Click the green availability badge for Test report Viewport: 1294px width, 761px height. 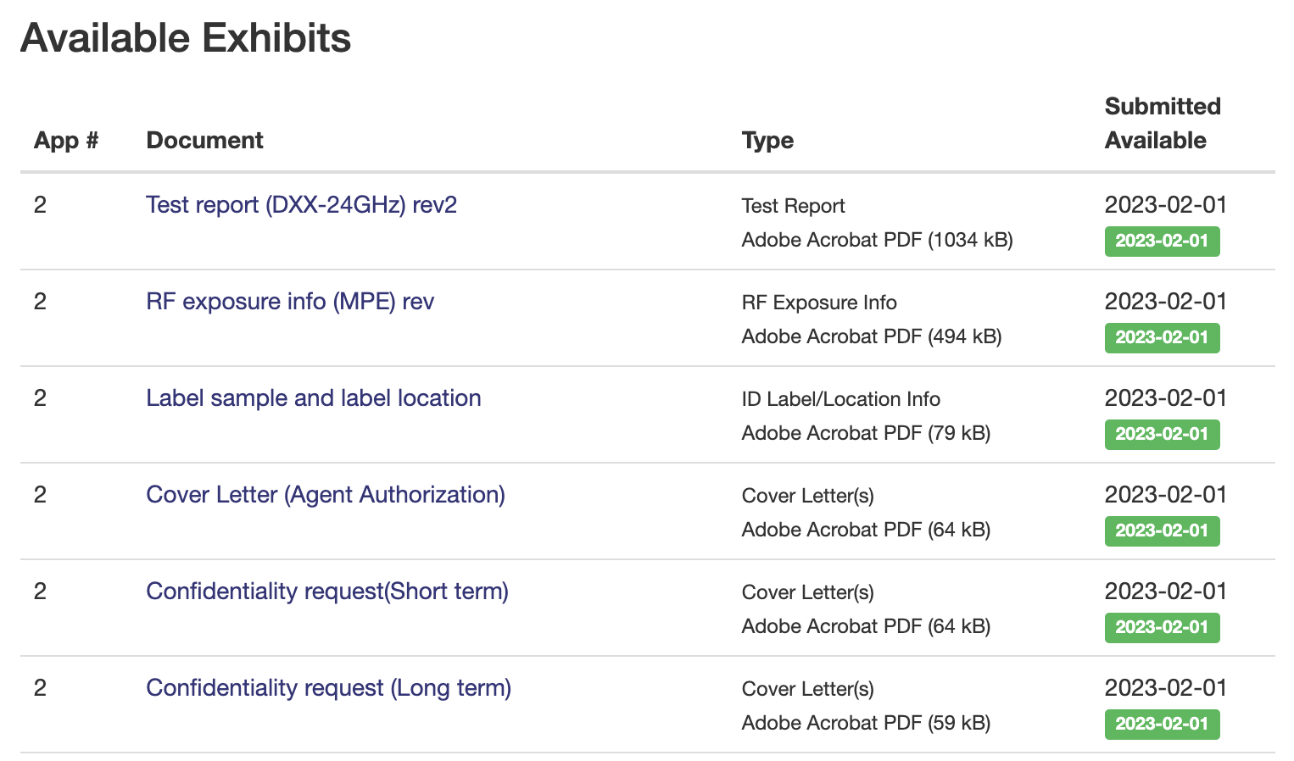[x=1162, y=241]
